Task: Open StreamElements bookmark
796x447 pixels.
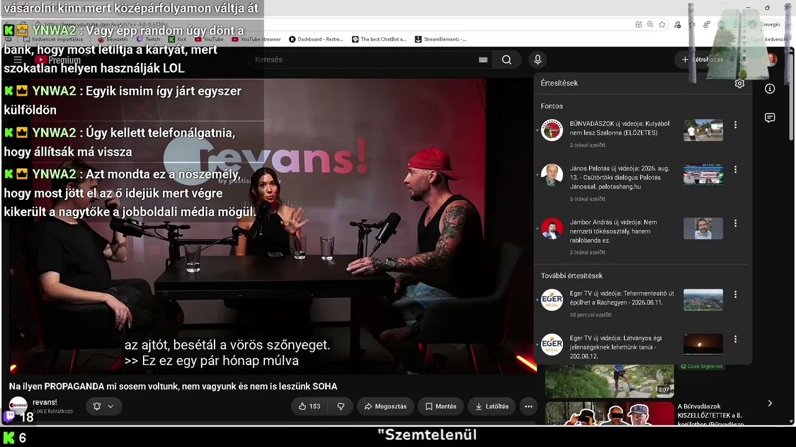Action: pos(441,39)
